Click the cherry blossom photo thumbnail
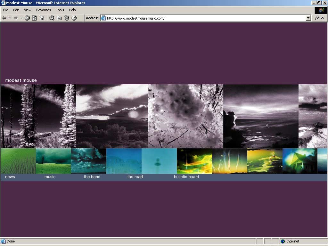 tap(185, 116)
